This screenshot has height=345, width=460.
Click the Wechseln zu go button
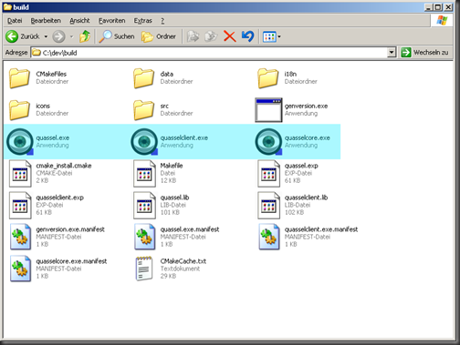[x=424, y=53]
